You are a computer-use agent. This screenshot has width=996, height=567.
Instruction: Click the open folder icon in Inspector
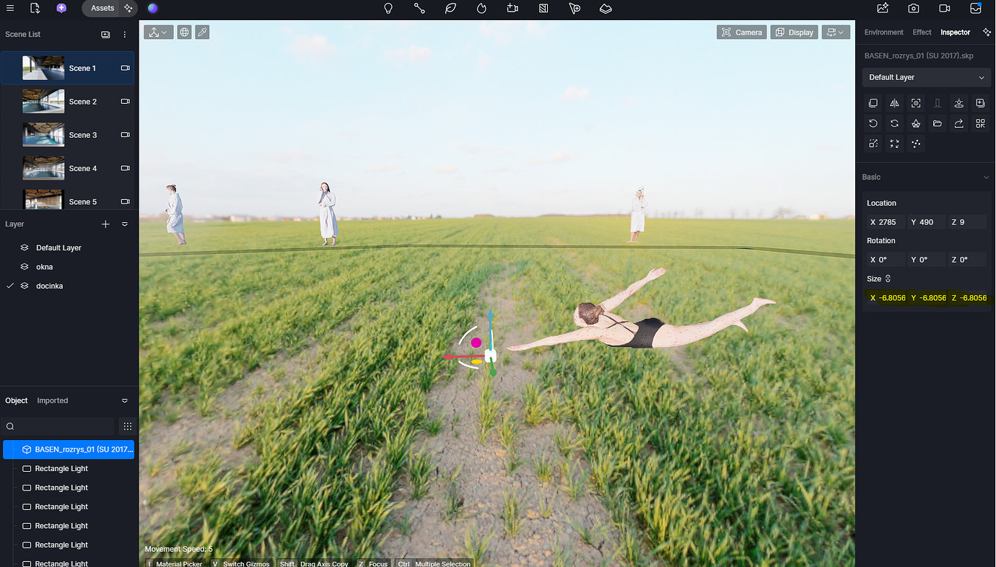[x=937, y=123]
